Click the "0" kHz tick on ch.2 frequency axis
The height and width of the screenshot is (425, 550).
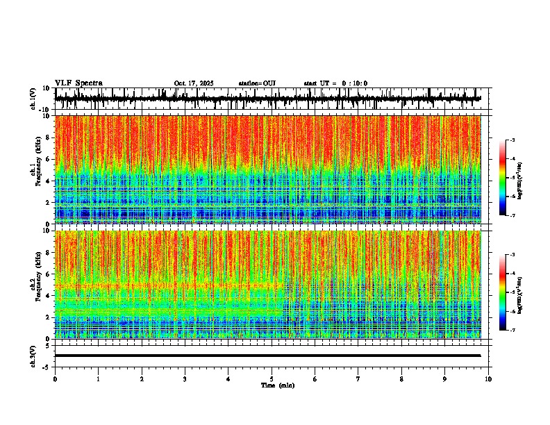point(49,339)
